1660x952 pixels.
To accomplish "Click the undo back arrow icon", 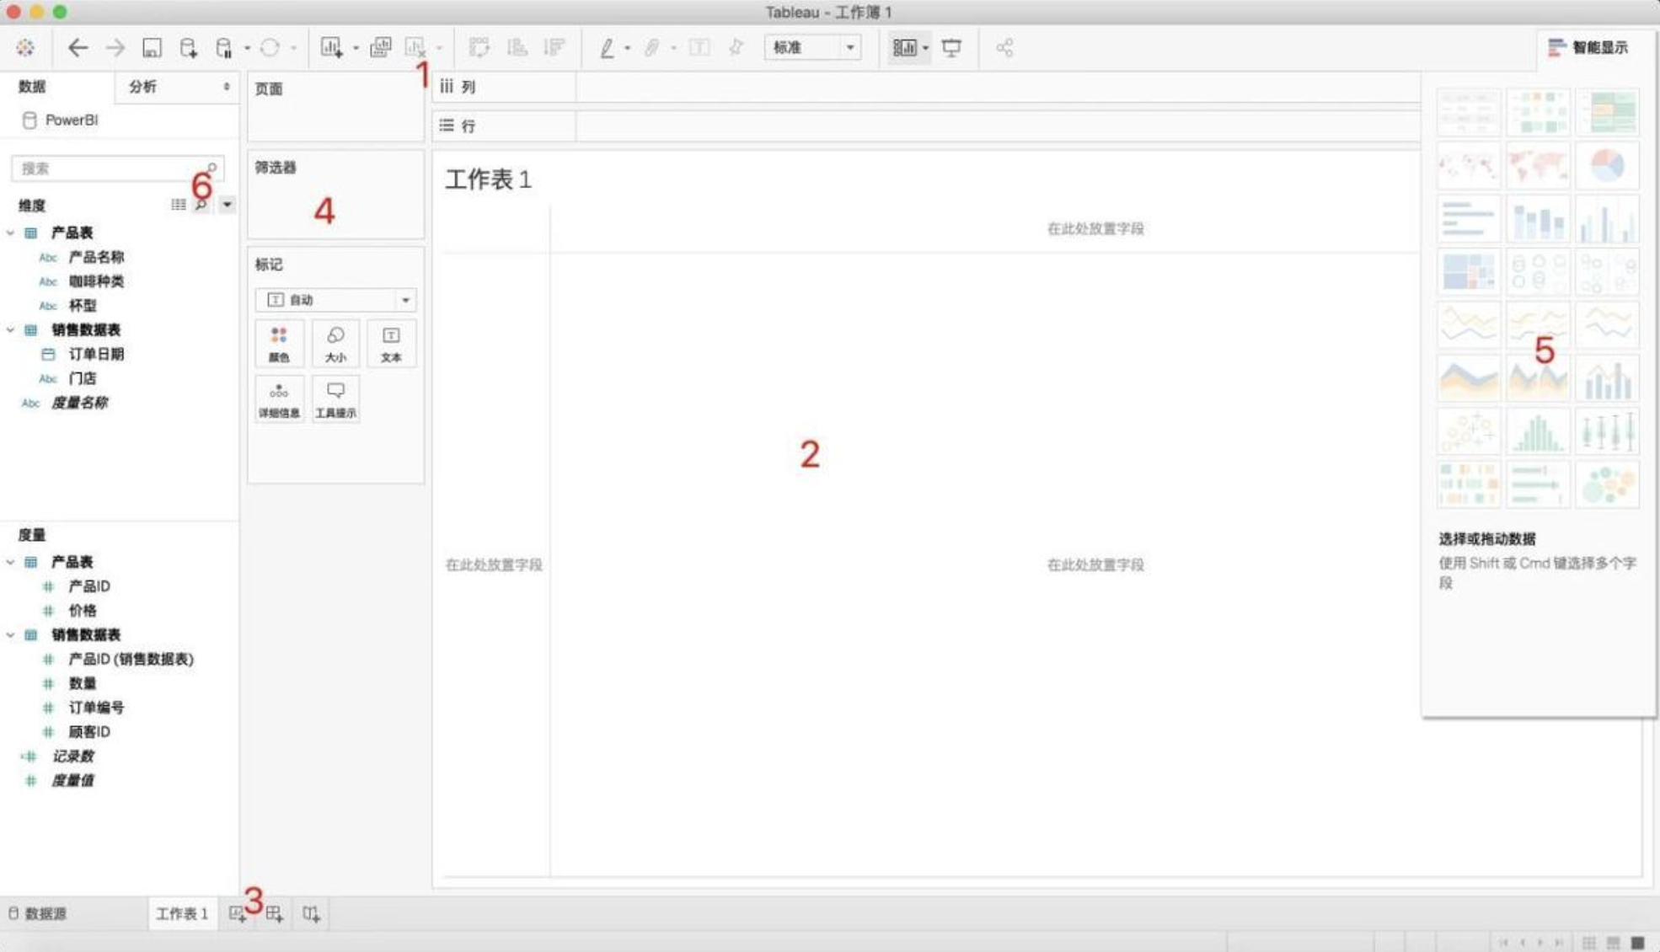I will point(78,48).
